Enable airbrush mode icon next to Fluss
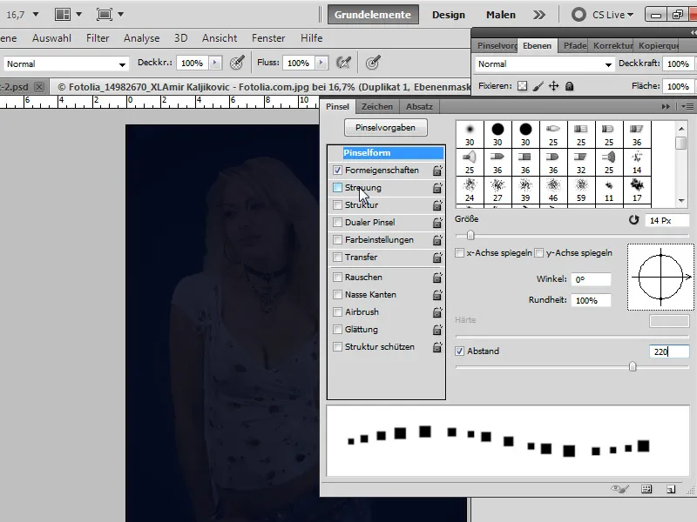 click(x=343, y=63)
